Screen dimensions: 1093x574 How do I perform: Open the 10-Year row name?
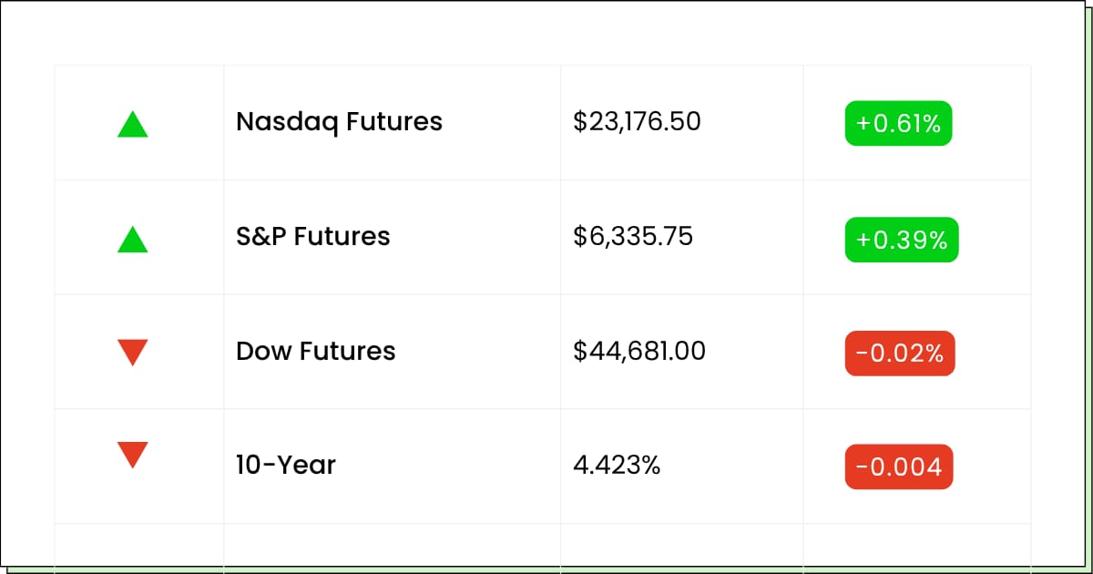coord(286,466)
